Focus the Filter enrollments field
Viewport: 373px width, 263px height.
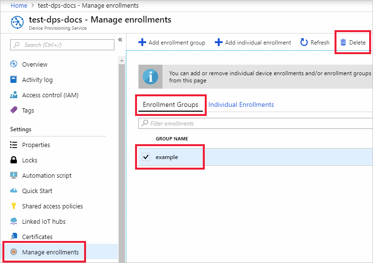255,124
